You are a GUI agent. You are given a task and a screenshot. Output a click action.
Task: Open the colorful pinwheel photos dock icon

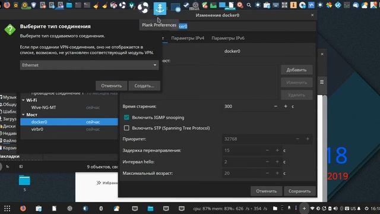click(x=329, y=5)
